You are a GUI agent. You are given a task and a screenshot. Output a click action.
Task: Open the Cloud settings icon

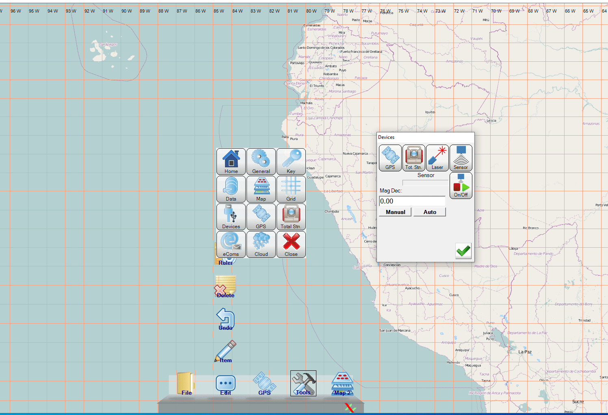[x=261, y=244]
